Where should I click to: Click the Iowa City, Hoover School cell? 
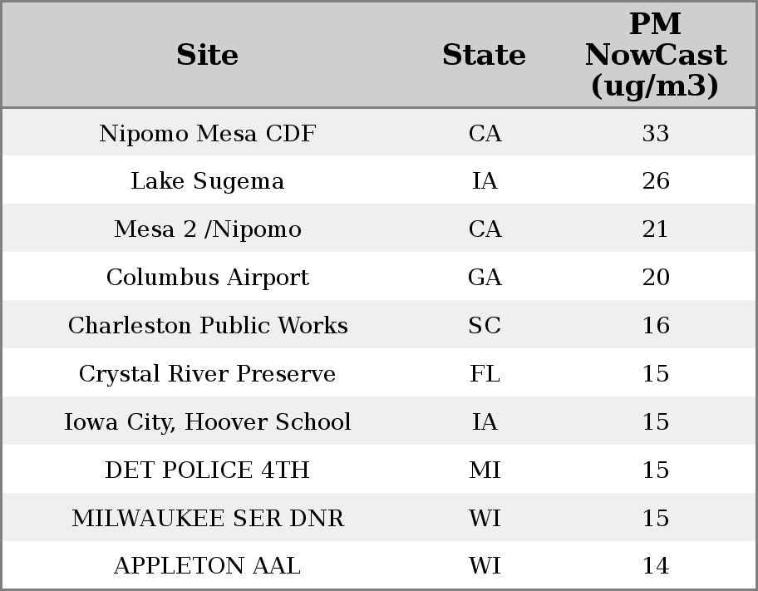[x=208, y=421]
